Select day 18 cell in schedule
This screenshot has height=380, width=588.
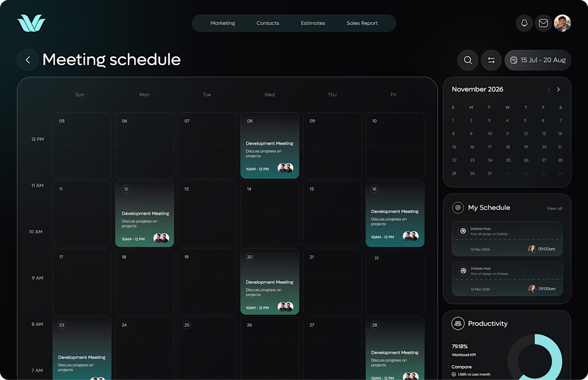point(144,282)
